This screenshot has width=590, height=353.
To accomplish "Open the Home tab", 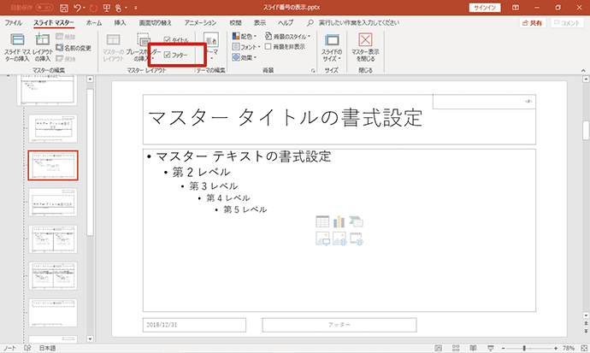I will pos(94,23).
